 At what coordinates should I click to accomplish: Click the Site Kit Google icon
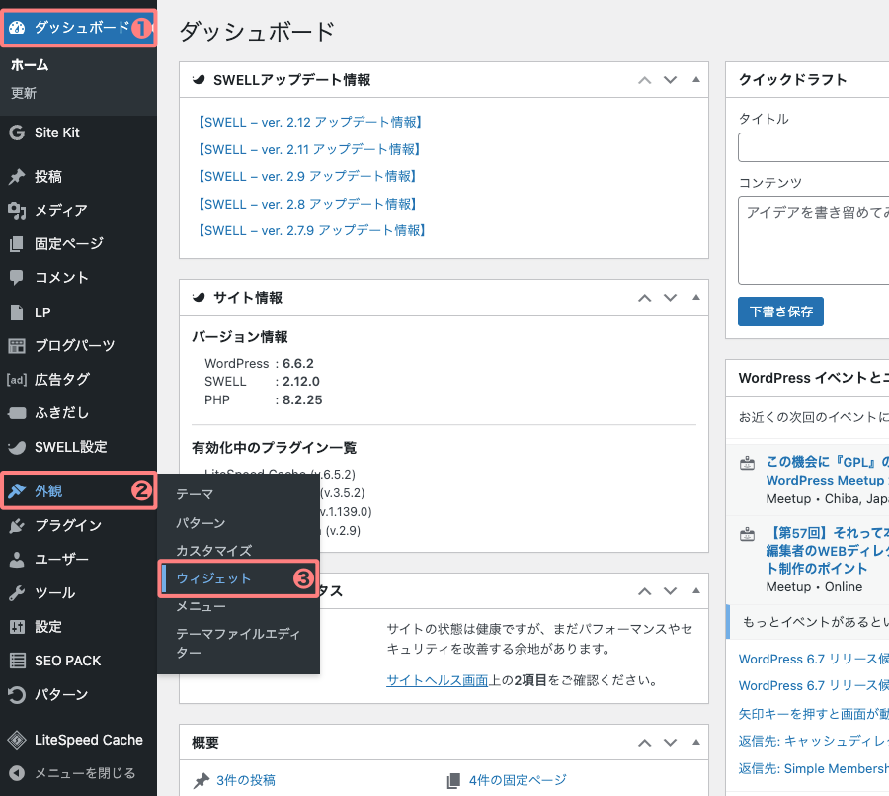point(17,133)
